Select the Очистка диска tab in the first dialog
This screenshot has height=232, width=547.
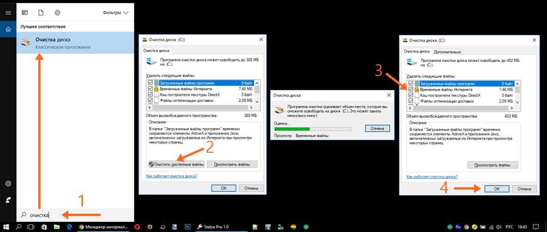coord(156,51)
